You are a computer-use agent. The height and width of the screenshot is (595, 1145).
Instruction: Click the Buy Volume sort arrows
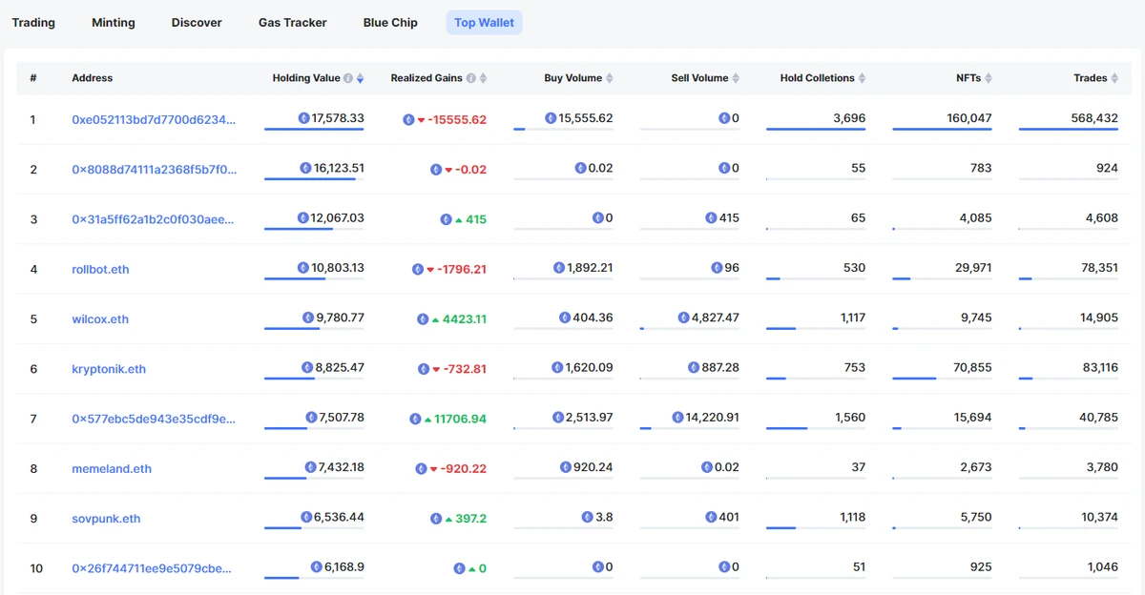(x=610, y=78)
